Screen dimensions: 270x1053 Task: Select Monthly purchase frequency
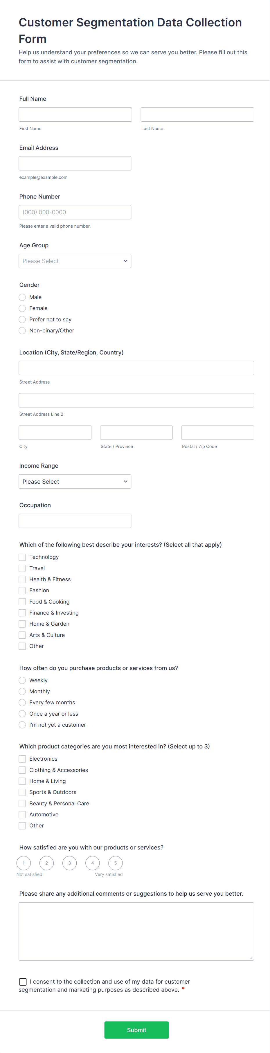point(22,691)
